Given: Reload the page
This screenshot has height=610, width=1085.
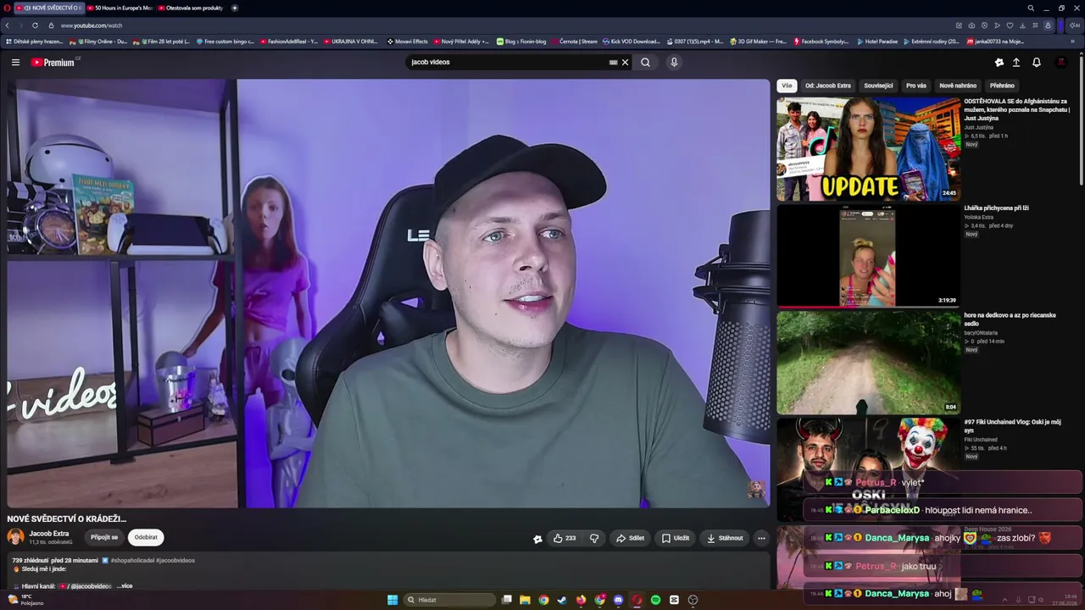Looking at the screenshot, I should (35, 25).
